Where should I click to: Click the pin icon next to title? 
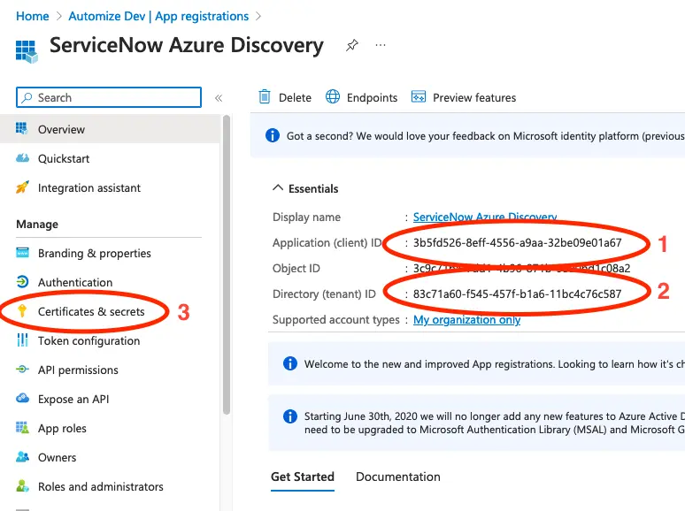[x=352, y=45]
